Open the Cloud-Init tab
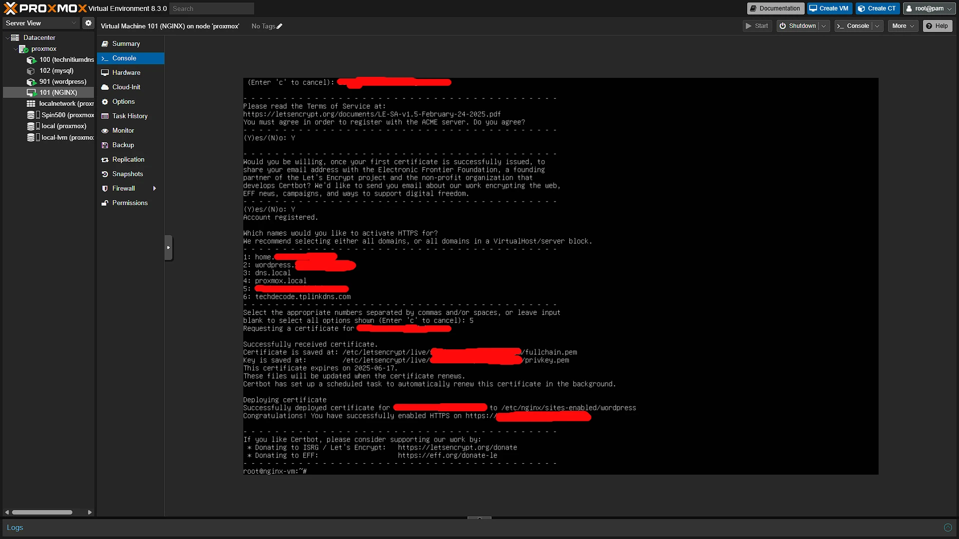This screenshot has width=959, height=539. tap(130, 87)
